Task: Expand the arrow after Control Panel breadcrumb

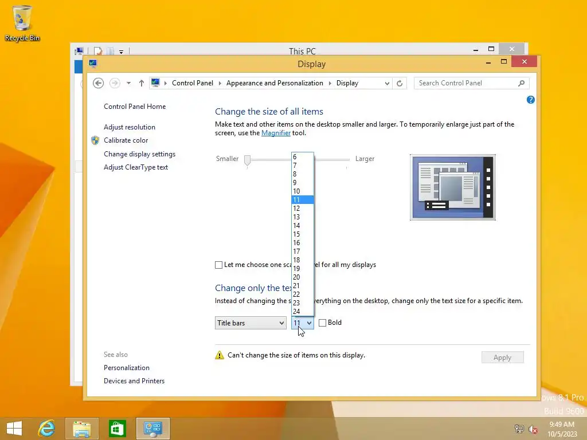Action: point(220,83)
